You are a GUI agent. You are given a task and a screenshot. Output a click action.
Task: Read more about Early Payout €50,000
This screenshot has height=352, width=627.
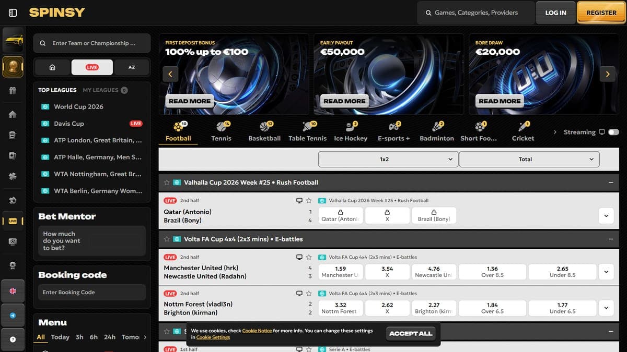(x=344, y=101)
